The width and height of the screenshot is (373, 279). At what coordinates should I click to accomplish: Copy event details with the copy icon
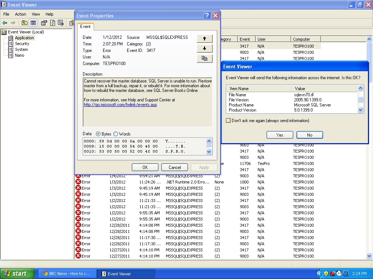click(x=204, y=58)
